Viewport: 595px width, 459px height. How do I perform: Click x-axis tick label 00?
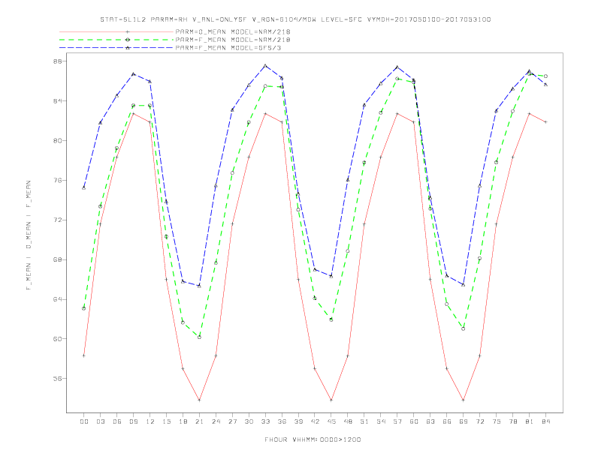[x=84, y=421]
